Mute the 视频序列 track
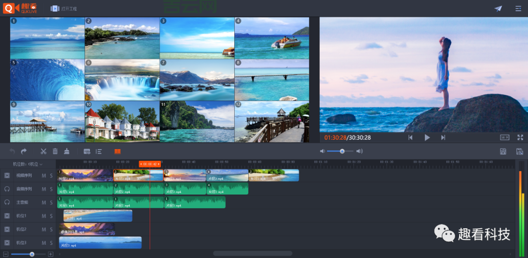This screenshot has width=528, height=258. [x=44, y=175]
